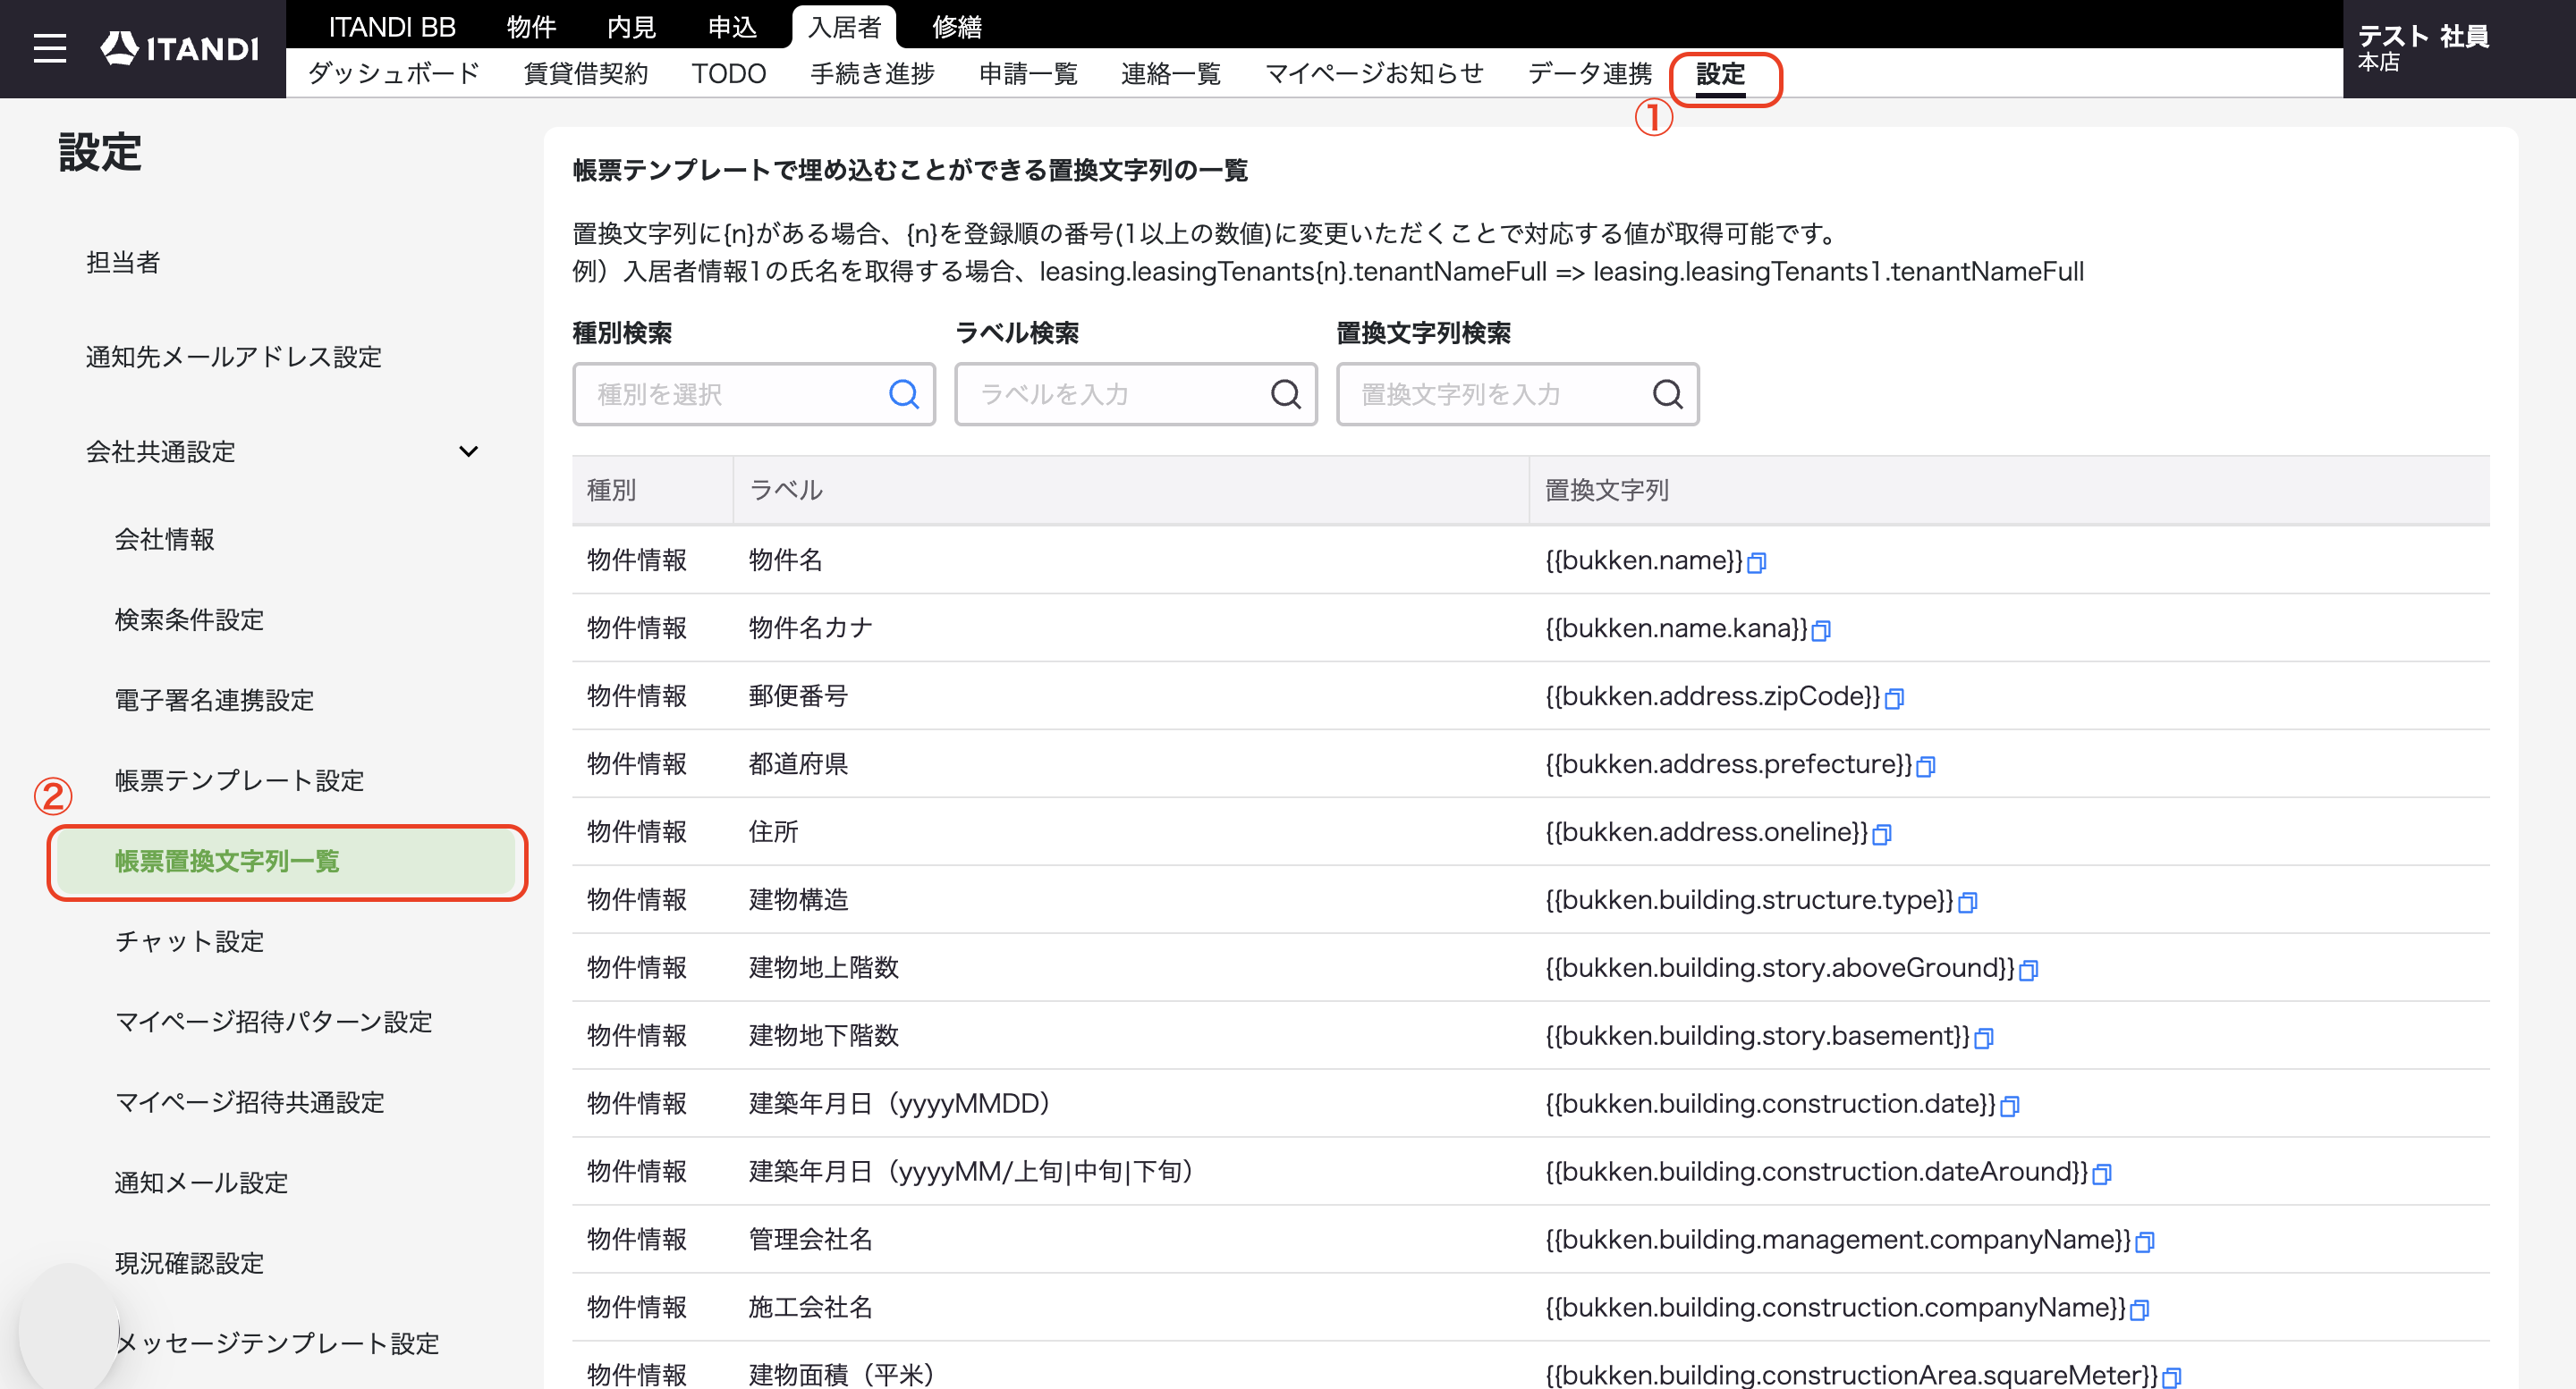Image resolution: width=2576 pixels, height=1389 pixels.
Task: Copy the {{bukken.building.story.basement}} placeholder
Action: pyautogui.click(x=1984, y=1039)
